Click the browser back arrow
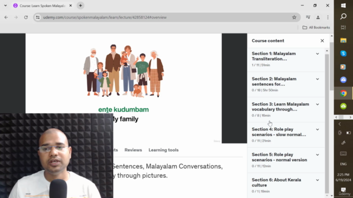Viewport: 353px width, 198px height. click(6, 17)
